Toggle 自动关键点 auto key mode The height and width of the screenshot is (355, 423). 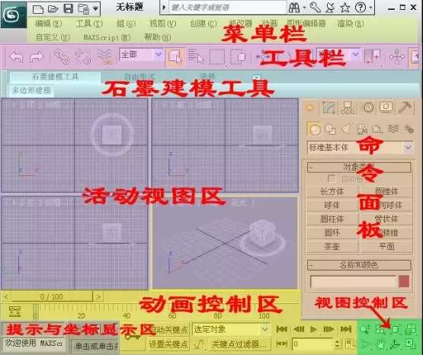pyautogui.click(x=168, y=329)
